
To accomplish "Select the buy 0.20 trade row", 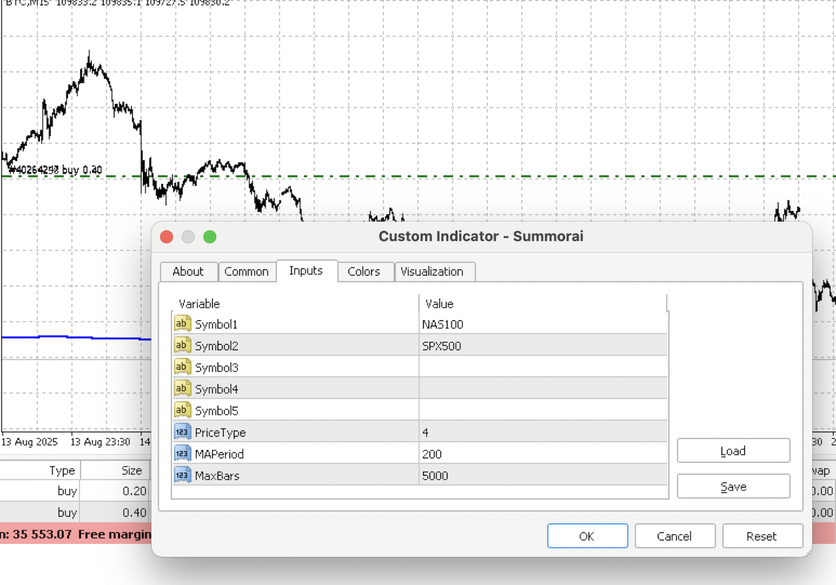I will (75, 491).
